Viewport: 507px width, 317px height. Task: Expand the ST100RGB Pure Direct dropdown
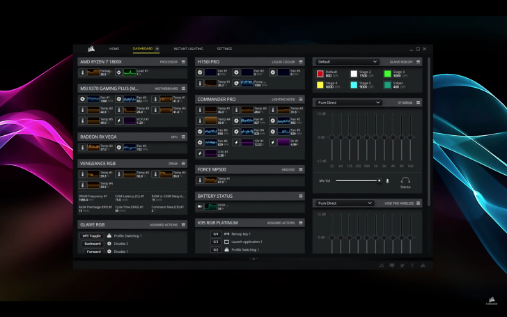349,102
